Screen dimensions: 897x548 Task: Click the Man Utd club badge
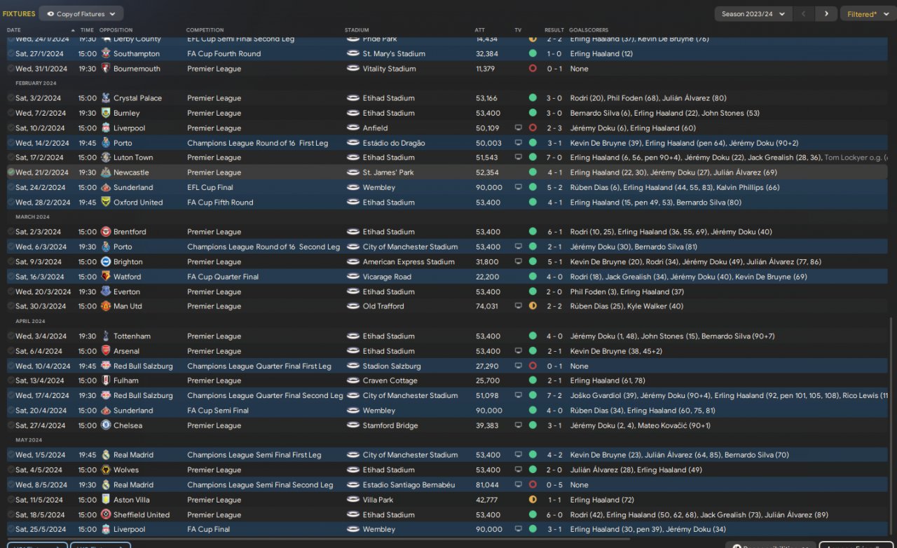point(106,306)
